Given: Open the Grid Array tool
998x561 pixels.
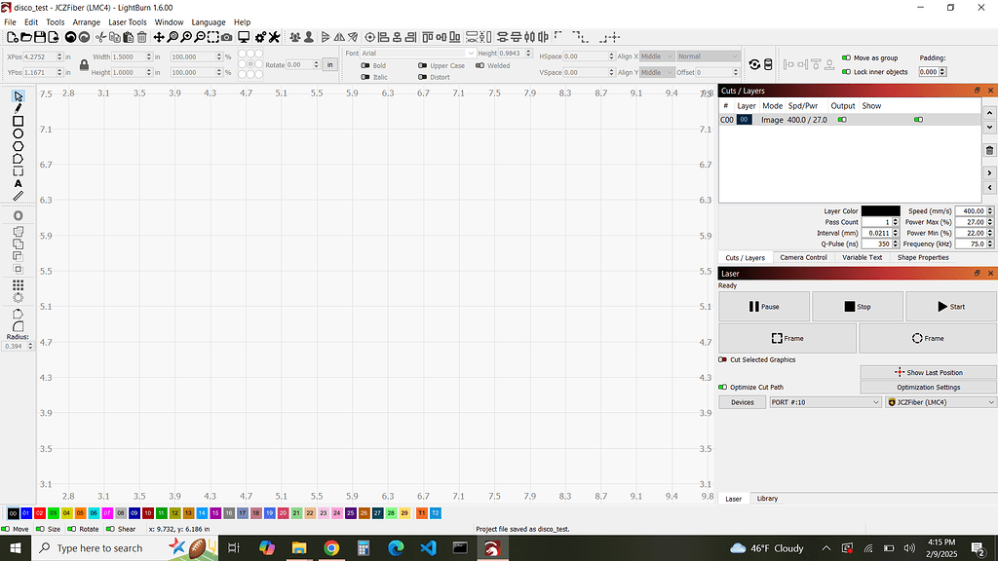Looking at the screenshot, I should coord(18,285).
